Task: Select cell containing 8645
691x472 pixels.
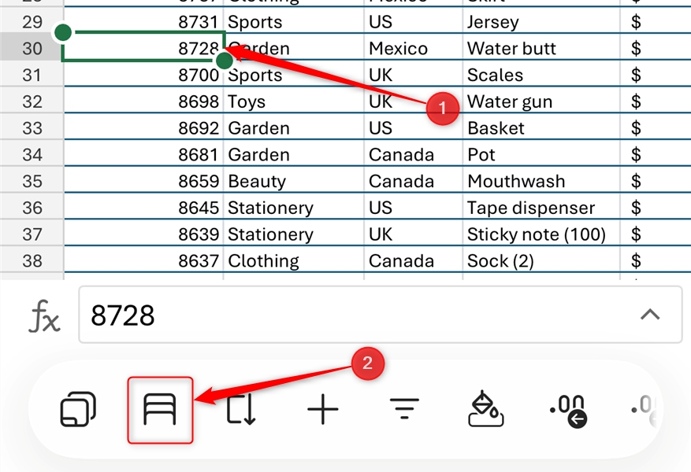Action: click(x=143, y=207)
